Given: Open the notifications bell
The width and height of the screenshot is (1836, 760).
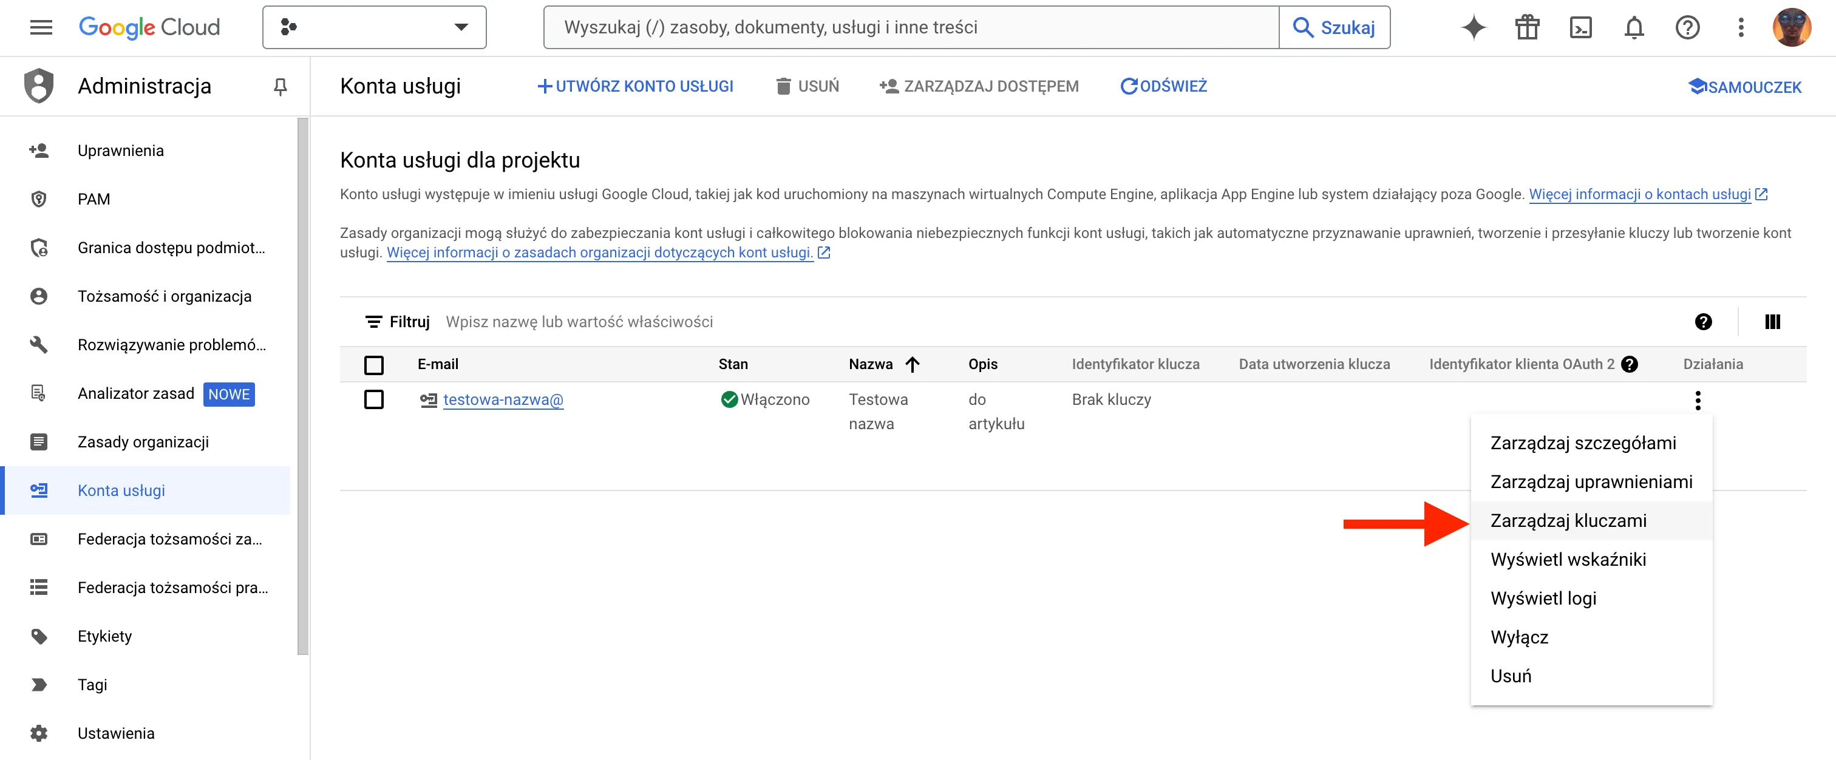Looking at the screenshot, I should pyautogui.click(x=1634, y=27).
